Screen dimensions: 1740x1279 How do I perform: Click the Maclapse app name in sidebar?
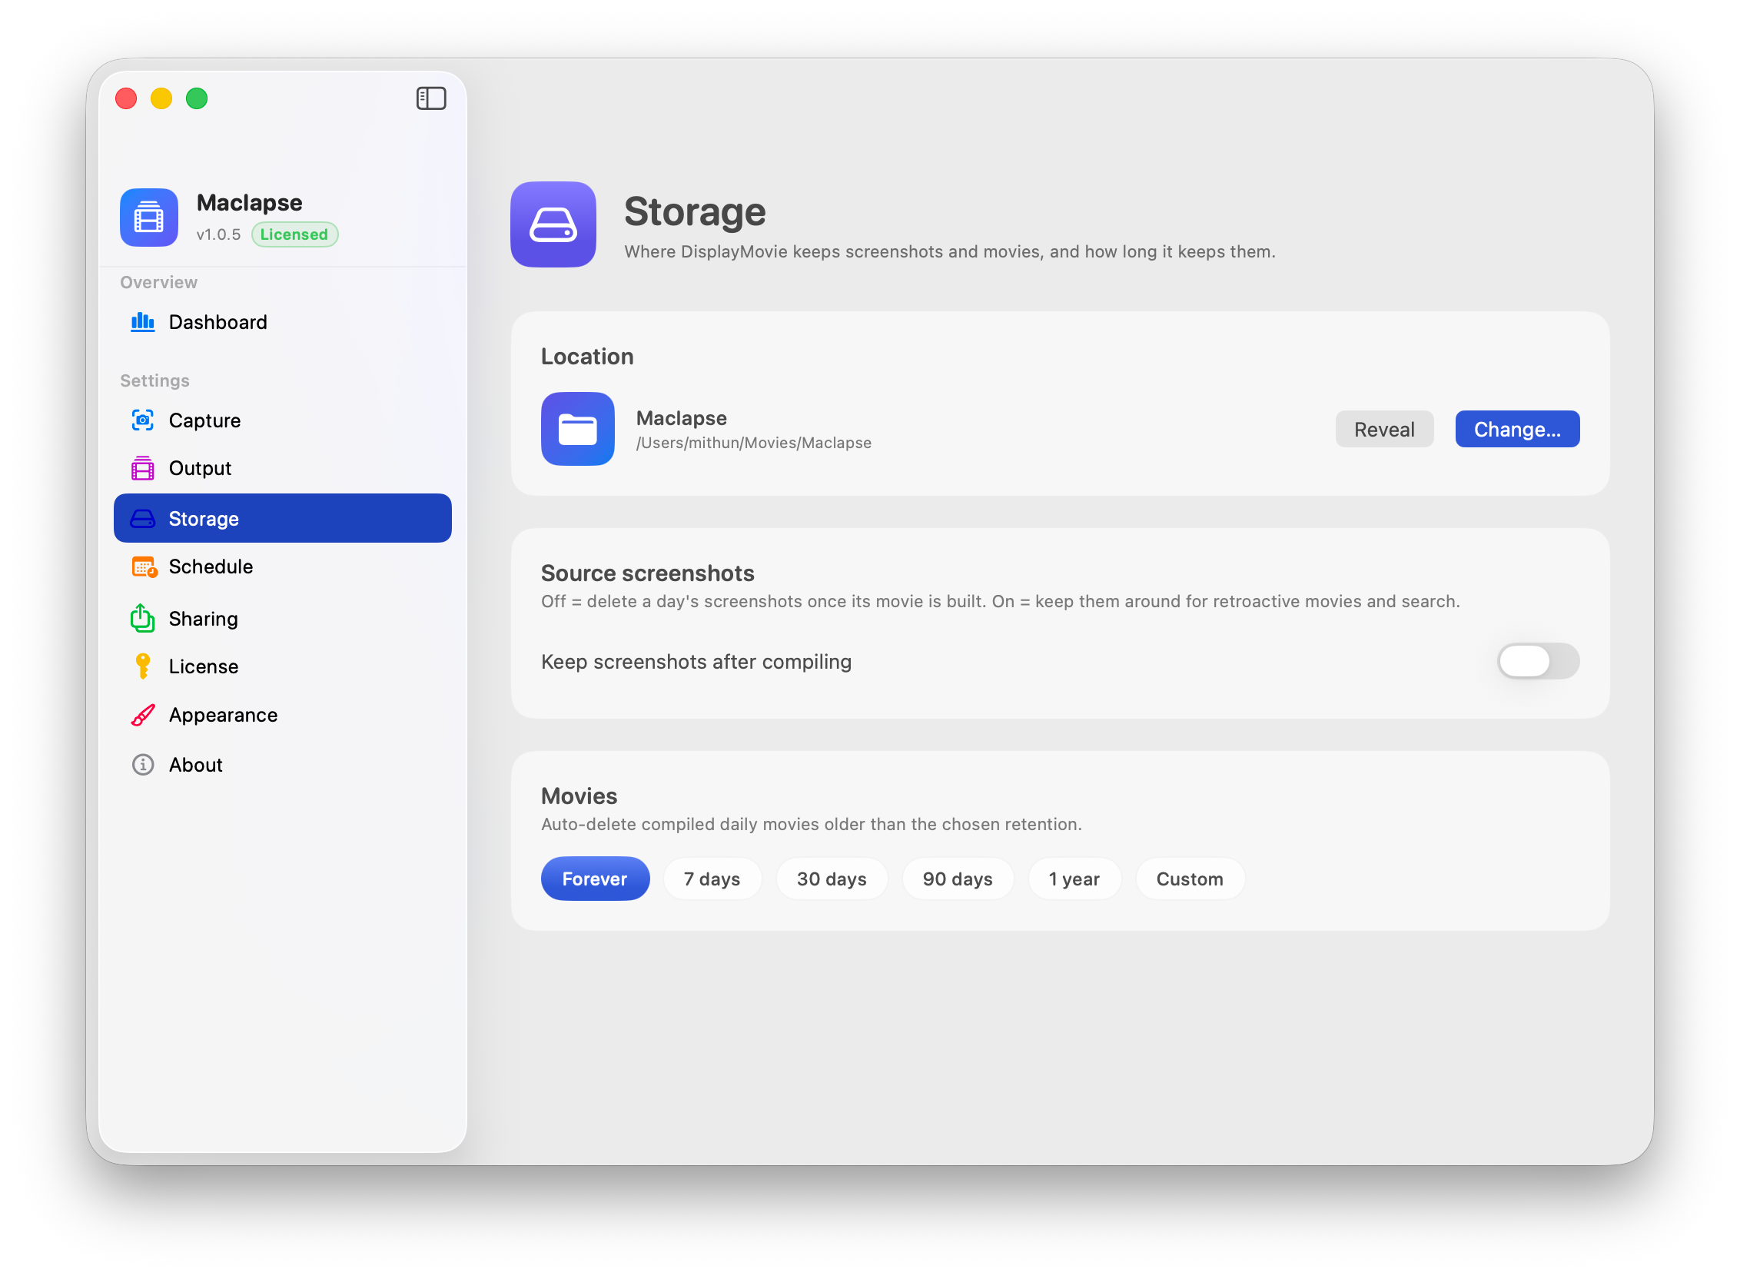249,203
